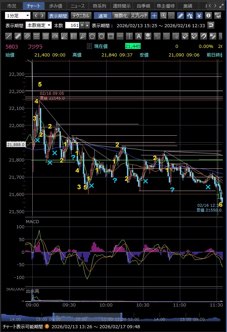Open the 四季報 tab
Viewport: 227px width, 332px height.
click(x=143, y=6)
